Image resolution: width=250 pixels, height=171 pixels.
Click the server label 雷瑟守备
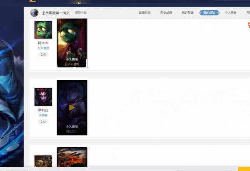point(81,12)
